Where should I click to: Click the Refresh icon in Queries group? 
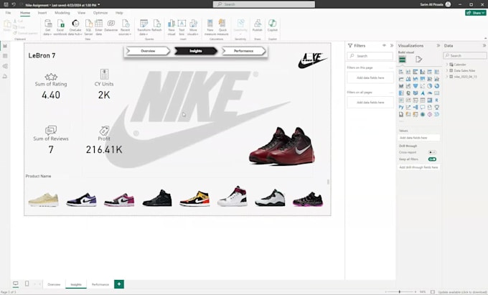(x=156, y=24)
